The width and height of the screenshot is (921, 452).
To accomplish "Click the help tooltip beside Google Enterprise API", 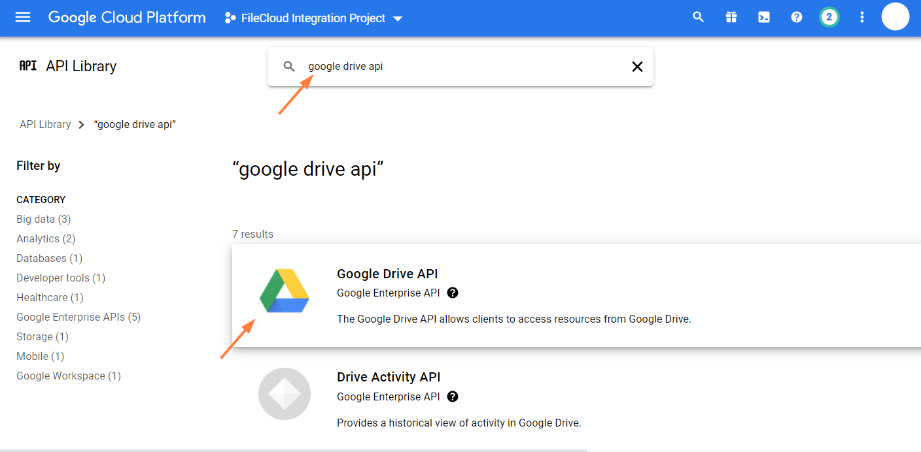I will pos(452,293).
